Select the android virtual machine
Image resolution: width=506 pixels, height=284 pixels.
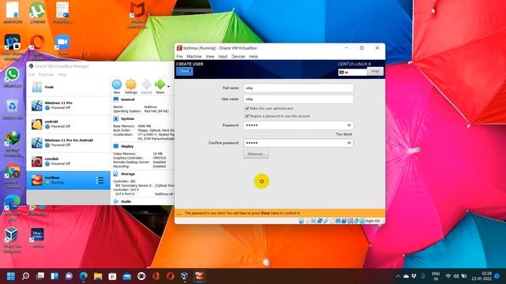click(x=69, y=124)
